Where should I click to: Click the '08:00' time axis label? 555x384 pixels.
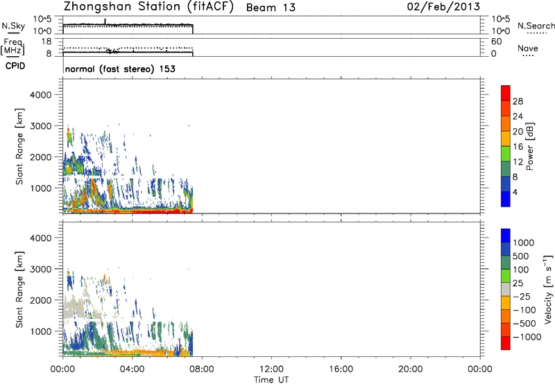point(202,369)
